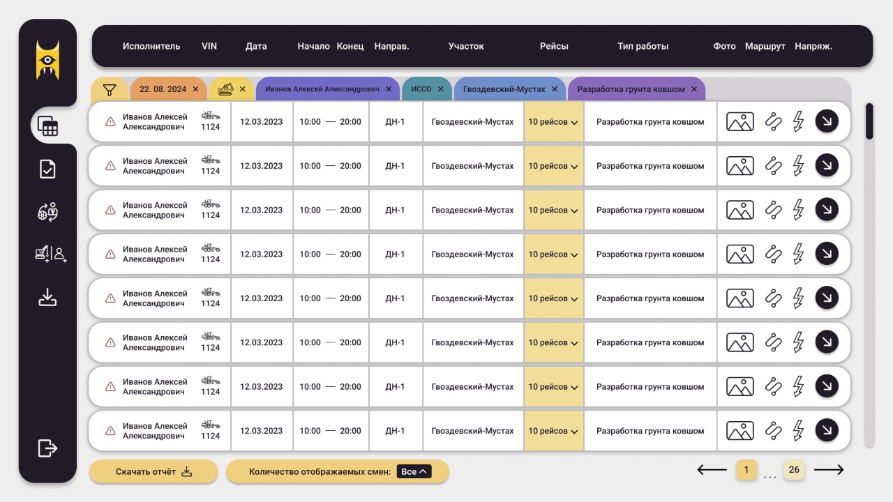Screen dimensions: 893x502
Task: Open the Все shifts count dropdown
Action: click(414, 472)
